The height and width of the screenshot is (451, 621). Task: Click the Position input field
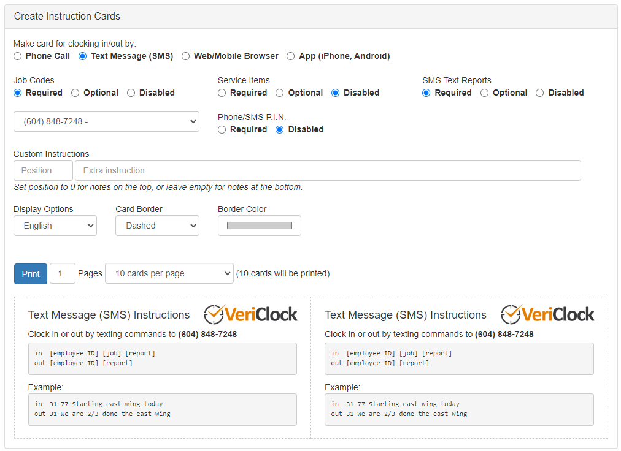(43, 170)
